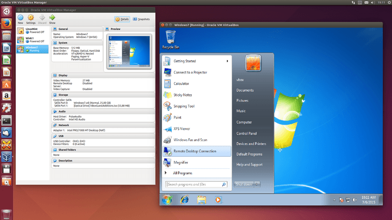The height and width of the screenshot is (220, 392).
Task: Open Control Panel from Start menu
Action: pos(247,133)
